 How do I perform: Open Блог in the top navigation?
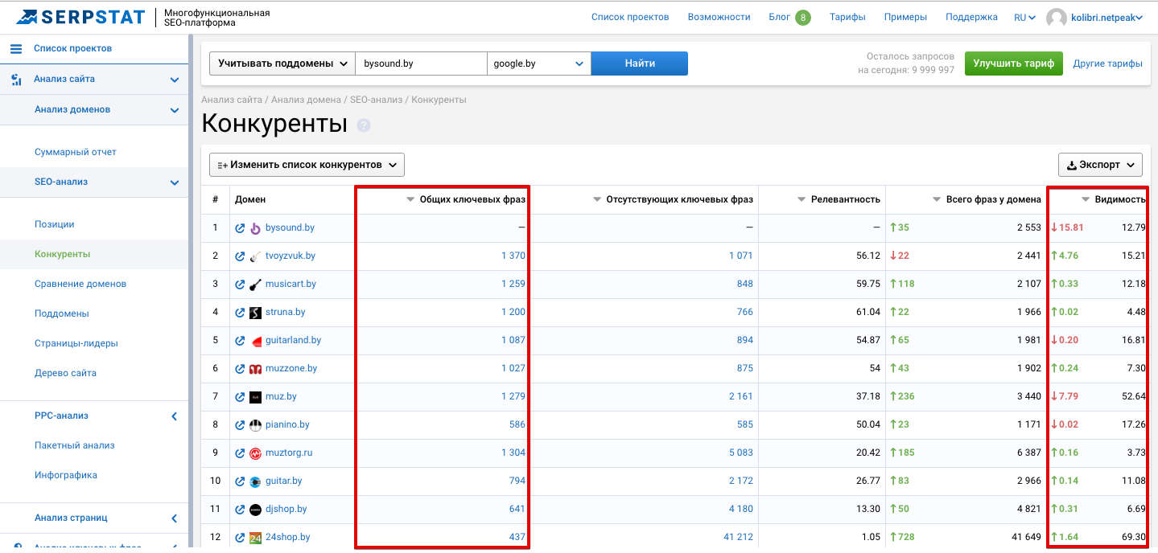point(780,18)
